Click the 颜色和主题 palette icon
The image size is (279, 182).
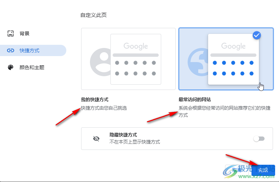click(x=11, y=67)
